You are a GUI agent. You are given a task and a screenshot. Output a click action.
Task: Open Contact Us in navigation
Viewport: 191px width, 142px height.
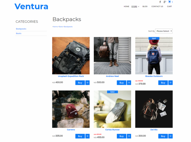click(x=157, y=7)
